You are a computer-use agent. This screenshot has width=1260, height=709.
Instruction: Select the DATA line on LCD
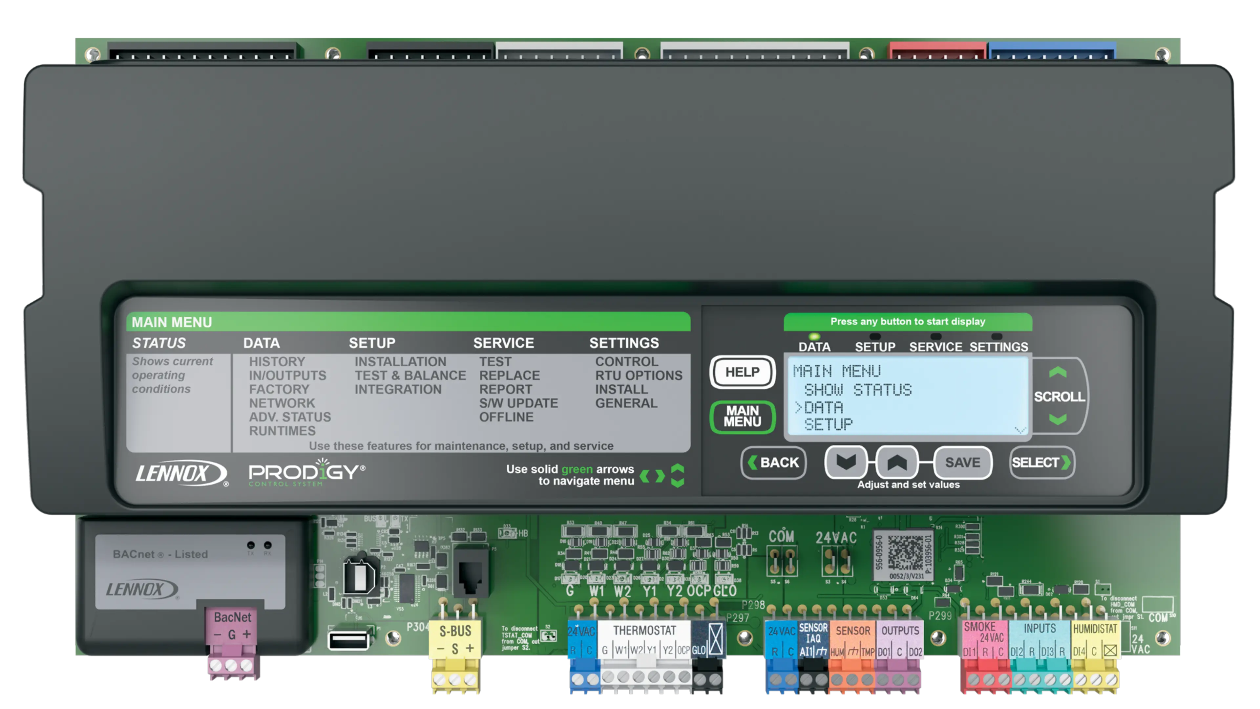pyautogui.click(x=824, y=408)
